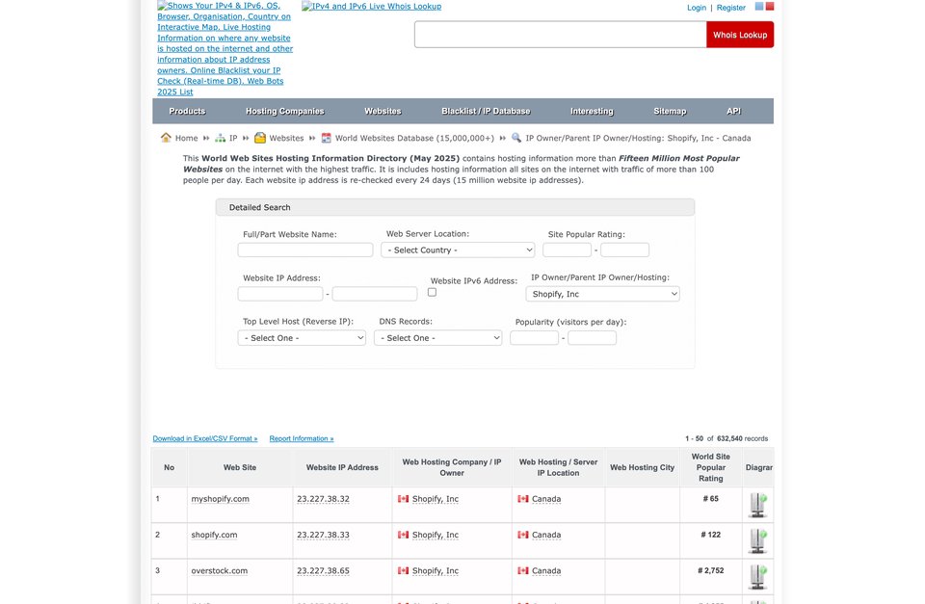Click the Home breadcrumb text
The width and height of the screenshot is (925, 604).
186,138
